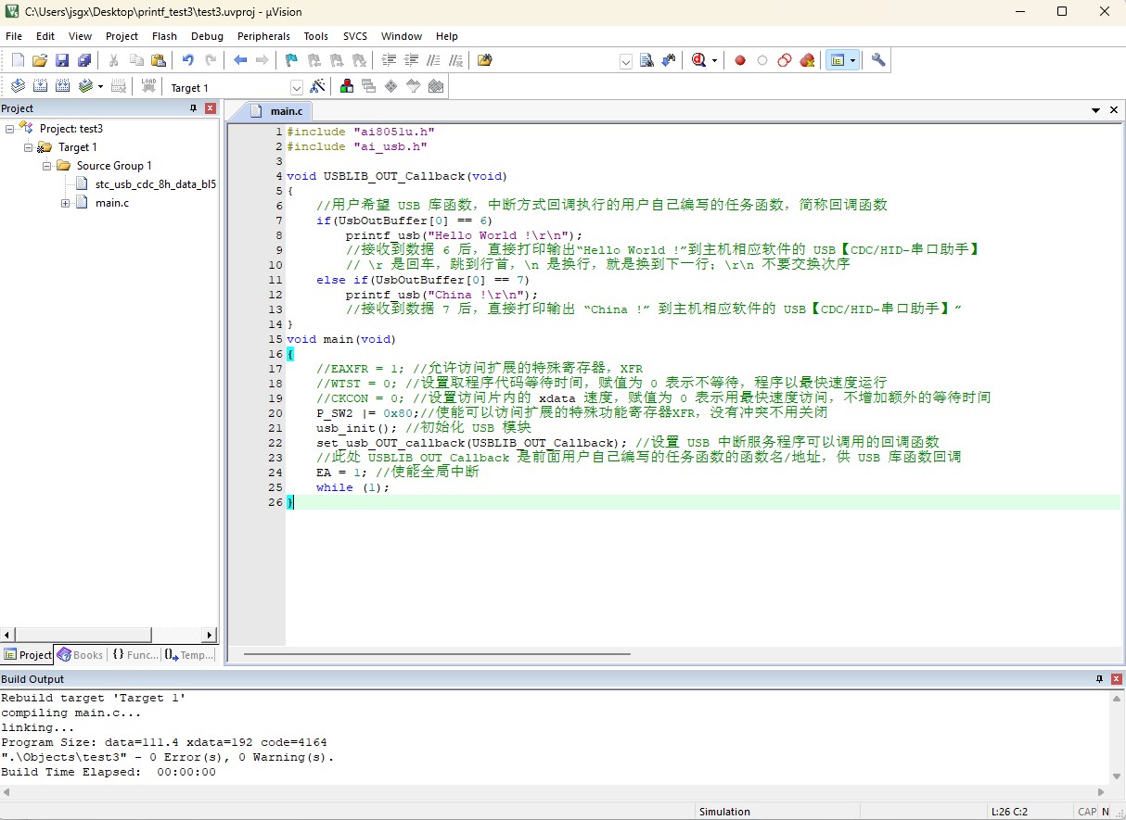Open the find text combo box dropdown
The width and height of the screenshot is (1126, 820).
click(x=626, y=61)
